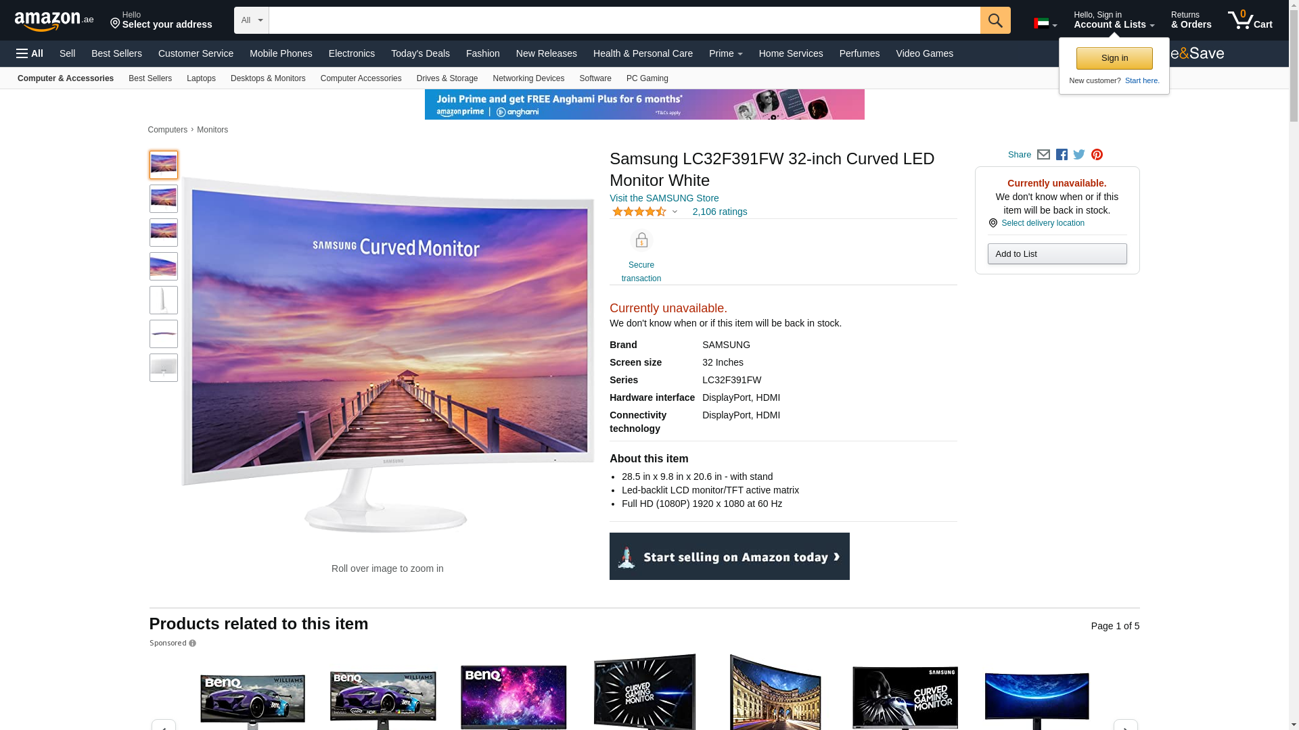Go to Today's Deals tab
The image size is (1299, 730).
(x=420, y=53)
